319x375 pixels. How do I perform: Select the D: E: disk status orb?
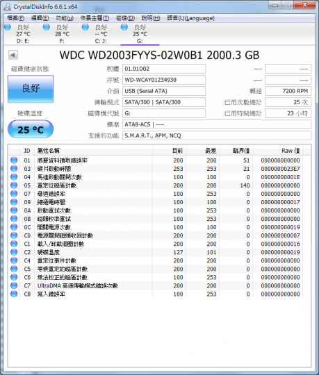point(8,27)
